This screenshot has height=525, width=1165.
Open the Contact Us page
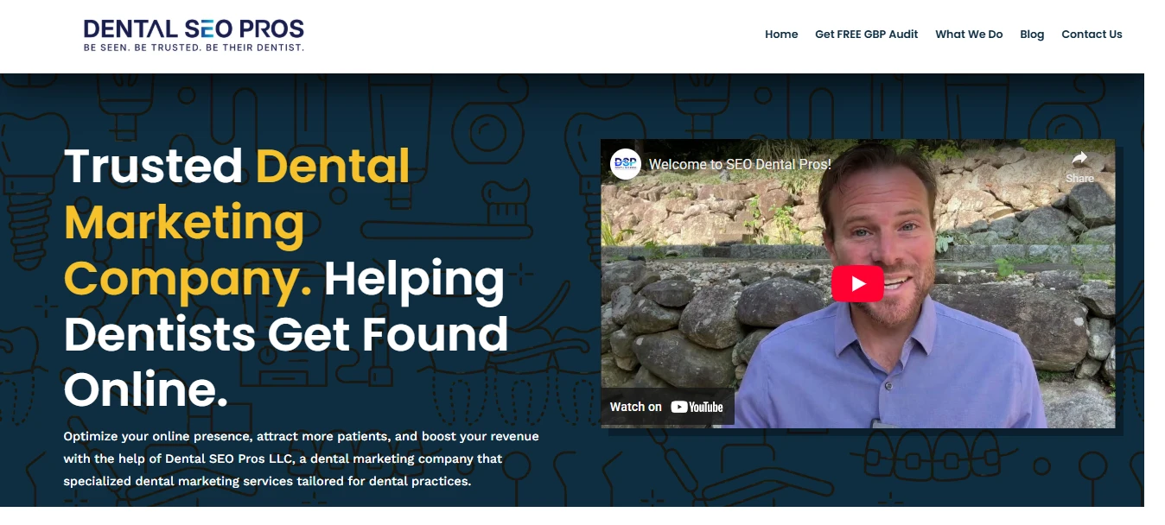click(1092, 35)
